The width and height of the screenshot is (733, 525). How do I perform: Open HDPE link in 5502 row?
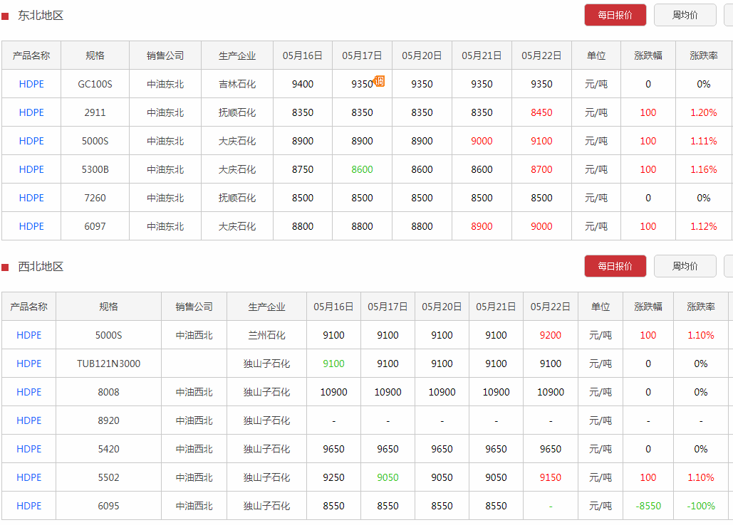(29, 477)
